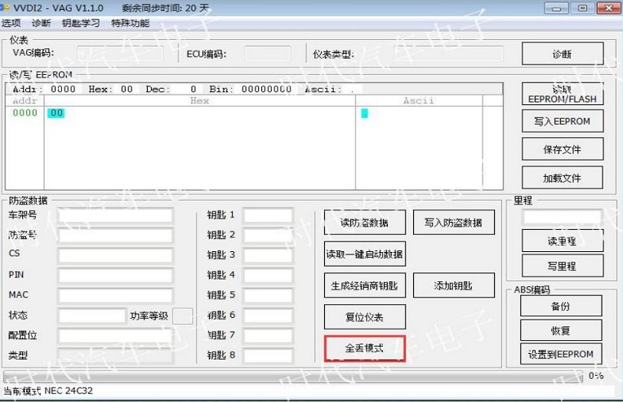The image size is (623, 402).
Task: Click the 设置到EEPROM button
Action: point(561,354)
